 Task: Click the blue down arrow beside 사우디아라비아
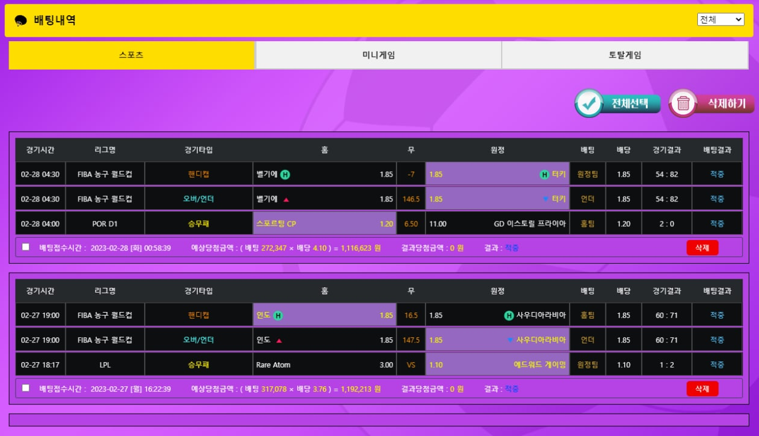(x=510, y=340)
